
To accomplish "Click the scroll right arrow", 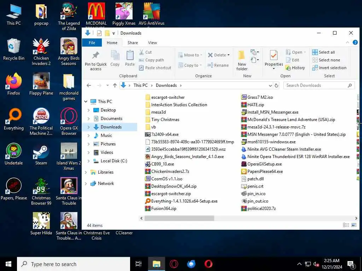I will pos(356,218).
